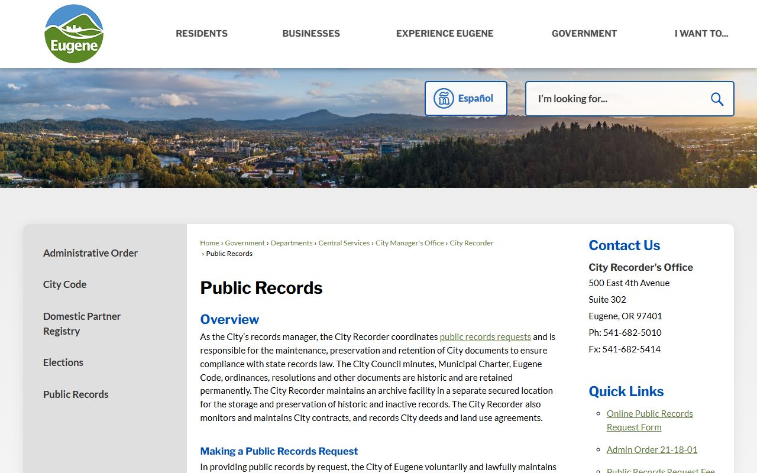
Task: Click the address line 500 East 4th Avenue
Action: (629, 283)
